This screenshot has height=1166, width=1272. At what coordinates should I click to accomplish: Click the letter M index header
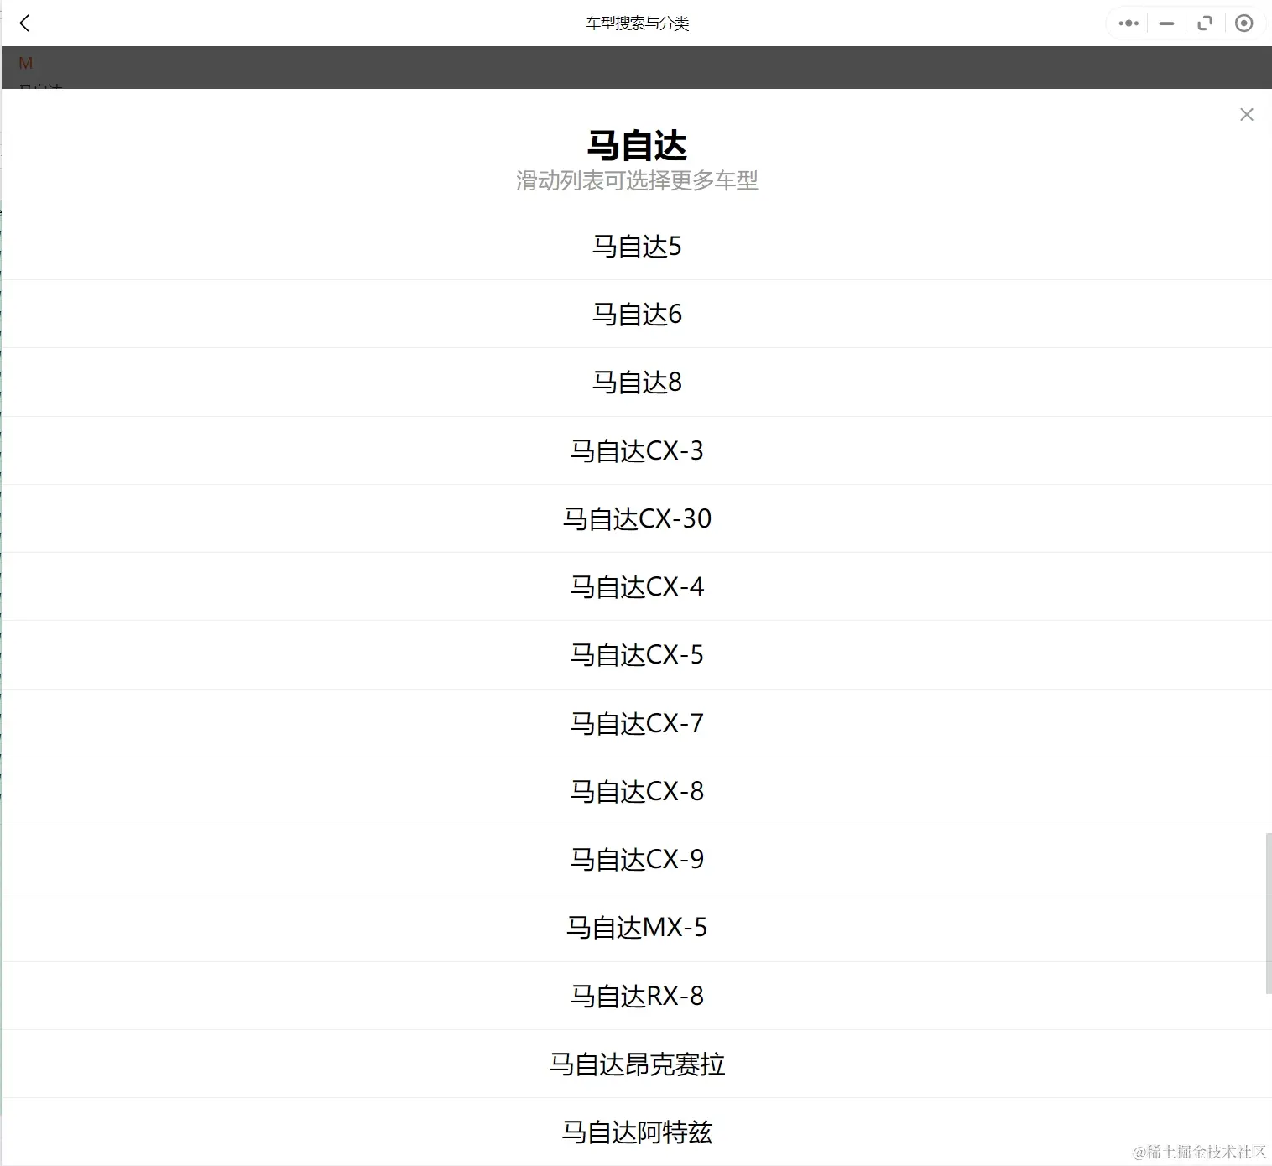[x=25, y=63]
